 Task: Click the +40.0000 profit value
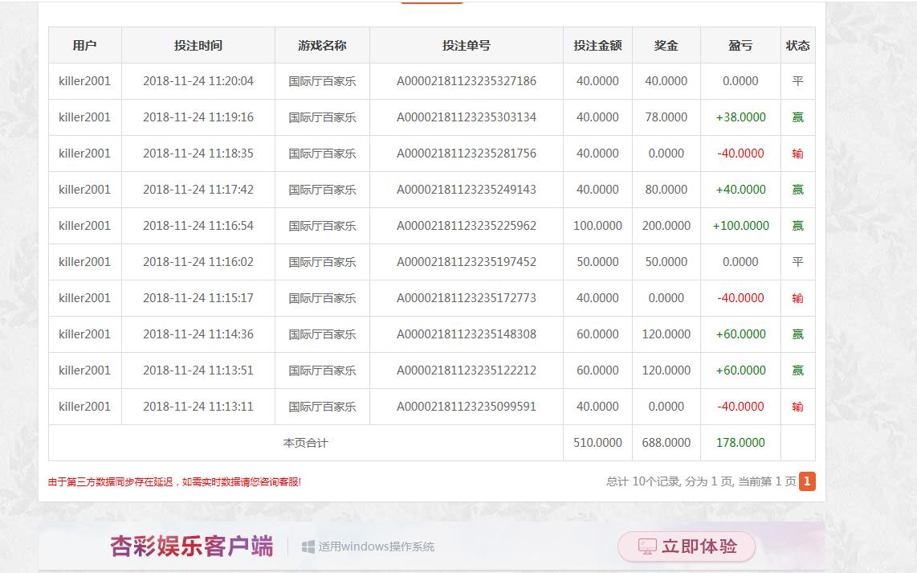pyautogui.click(x=740, y=190)
